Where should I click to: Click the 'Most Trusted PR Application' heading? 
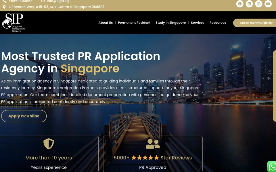[80, 56]
